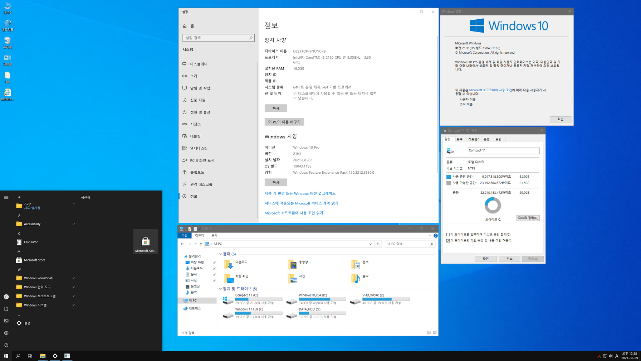This screenshot has height=361, width=641.
Task: Open 집중 지원 settings page
Action: [x=218, y=100]
